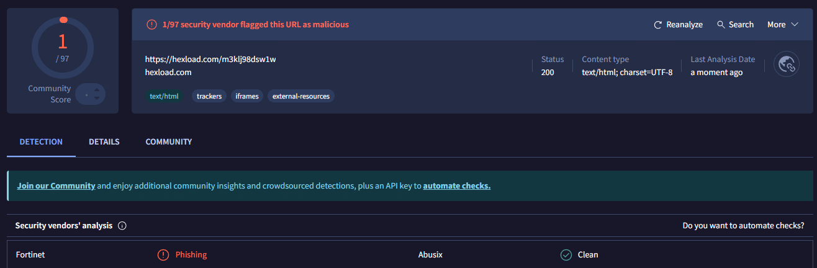817x268 pixels.
Task: Upvote the community score
Action: coord(97,89)
